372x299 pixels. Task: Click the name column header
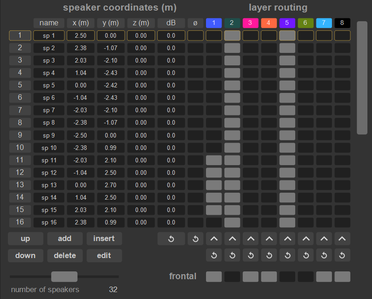click(x=49, y=23)
